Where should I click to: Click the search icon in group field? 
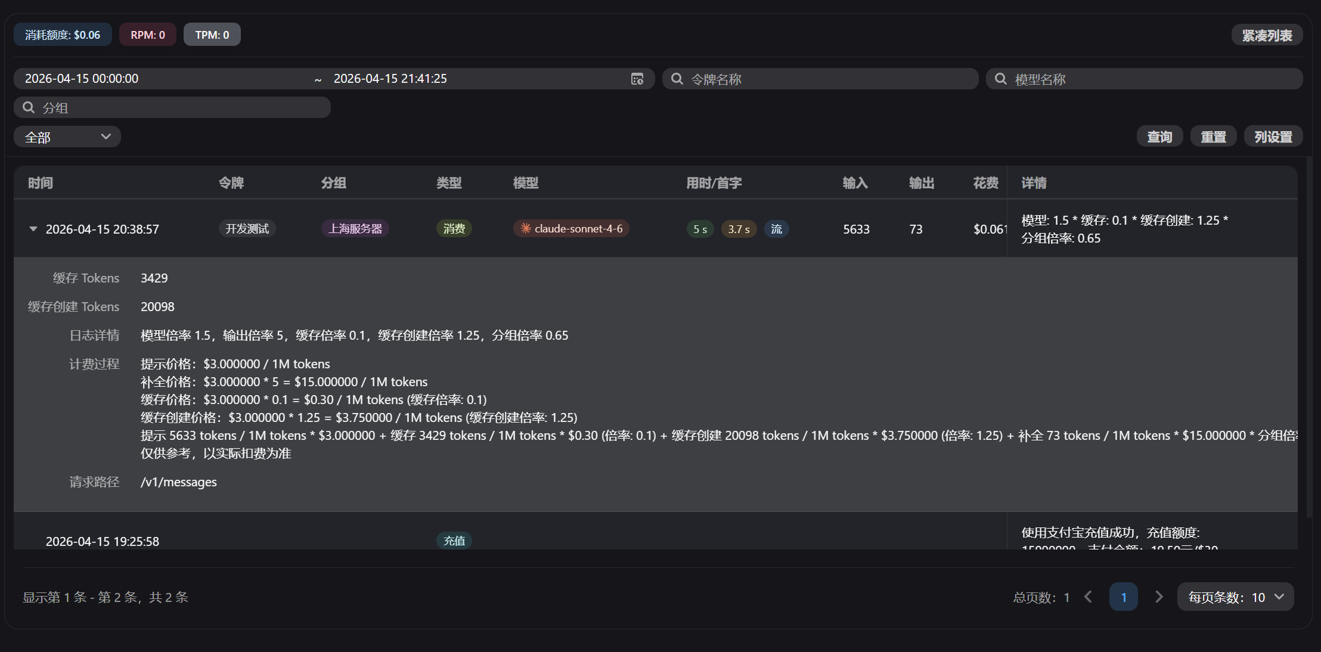coord(28,107)
